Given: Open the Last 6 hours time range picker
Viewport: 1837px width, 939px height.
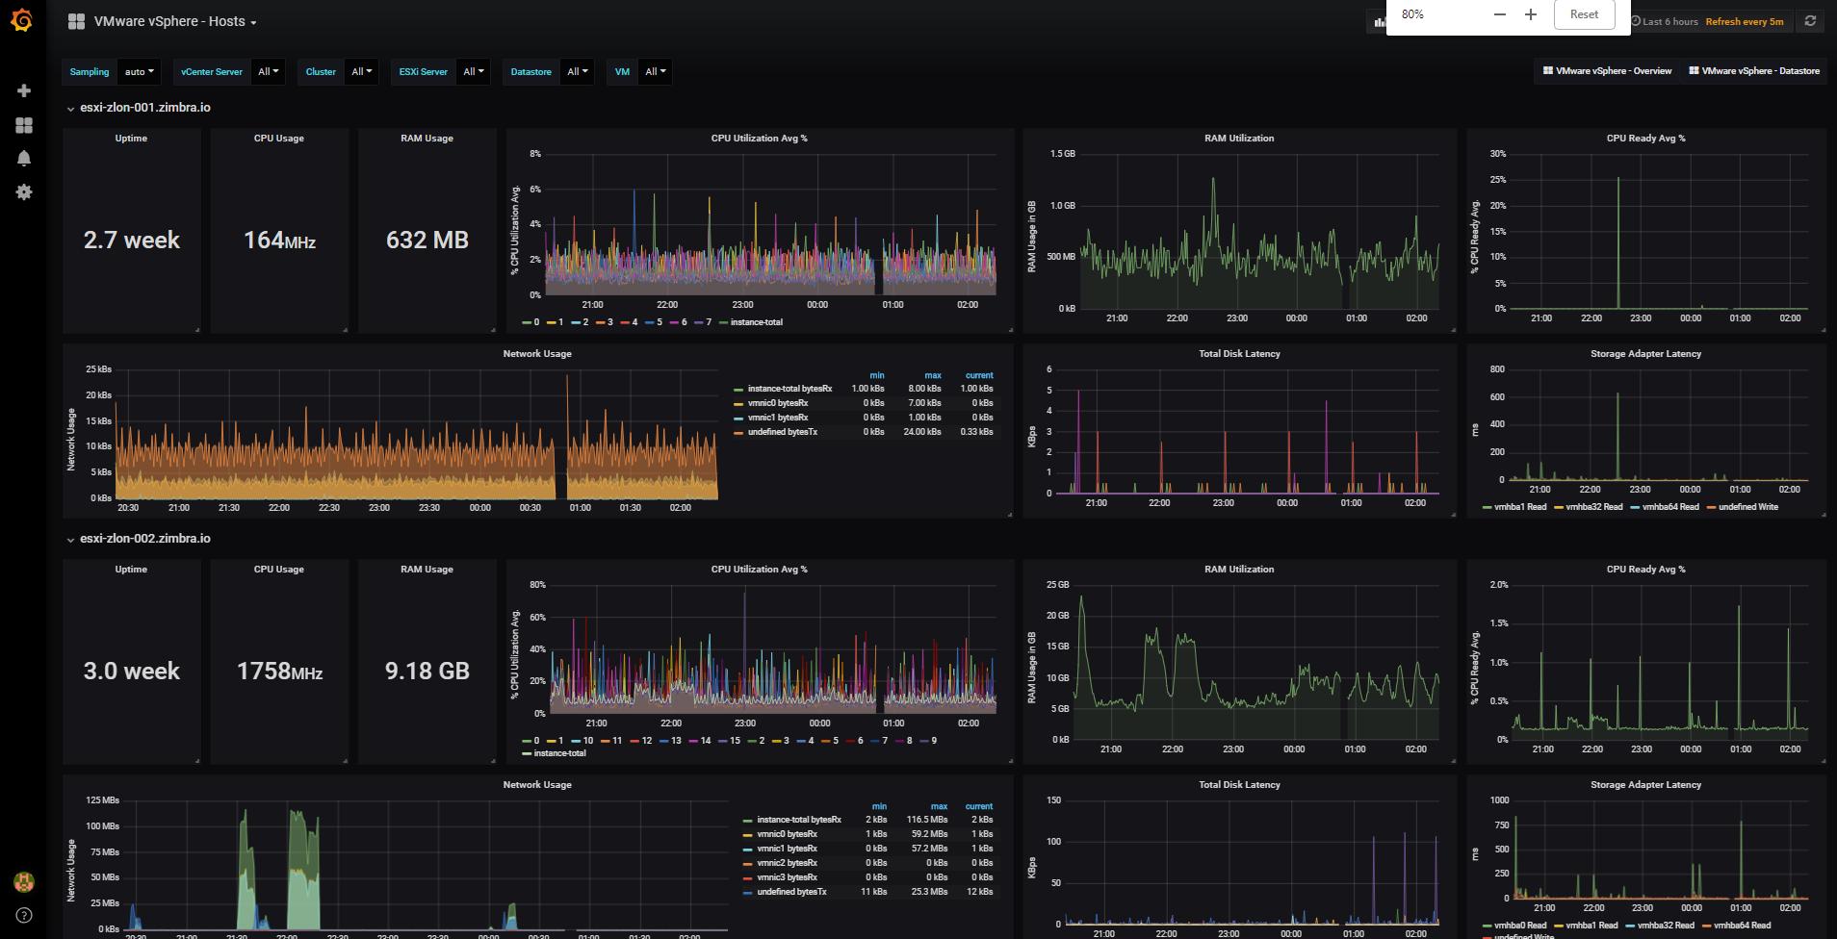Looking at the screenshot, I should 1668,20.
